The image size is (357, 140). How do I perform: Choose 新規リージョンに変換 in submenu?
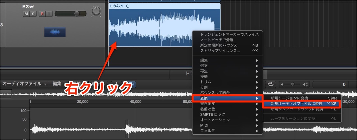coord(302,98)
